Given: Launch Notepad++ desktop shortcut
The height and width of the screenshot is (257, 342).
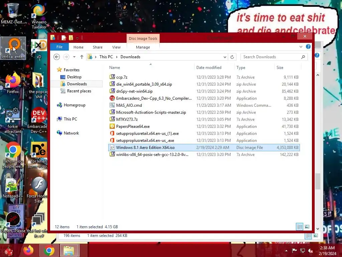Looking at the screenshot, I should [13, 187].
